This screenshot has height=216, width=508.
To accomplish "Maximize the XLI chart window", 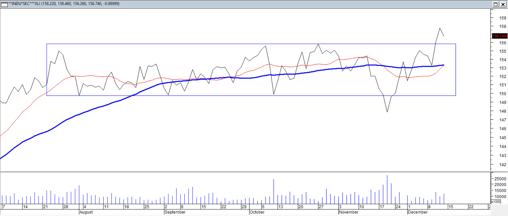I will click(x=496, y=4).
